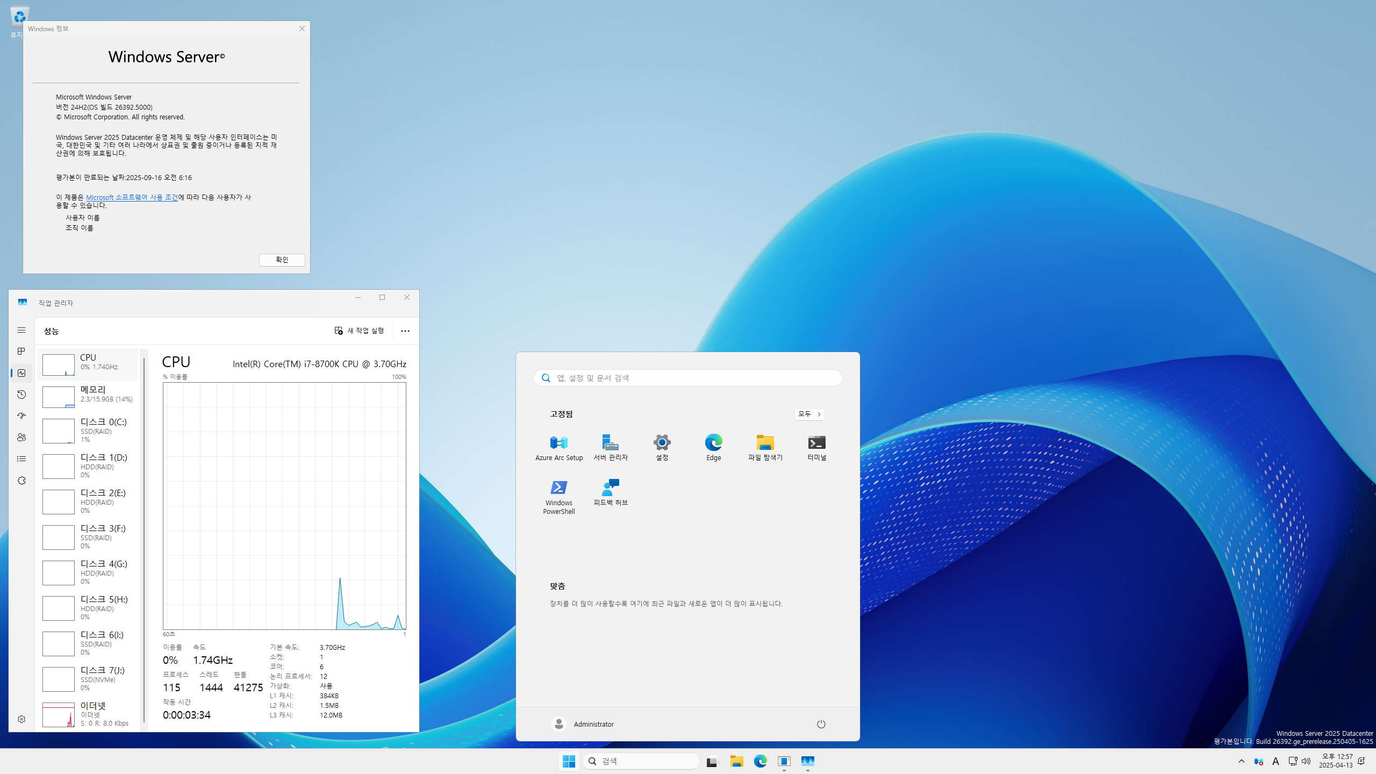This screenshot has height=774, width=1376.
Task: Open Users page icon in Task Manager
Action: pyautogui.click(x=21, y=438)
